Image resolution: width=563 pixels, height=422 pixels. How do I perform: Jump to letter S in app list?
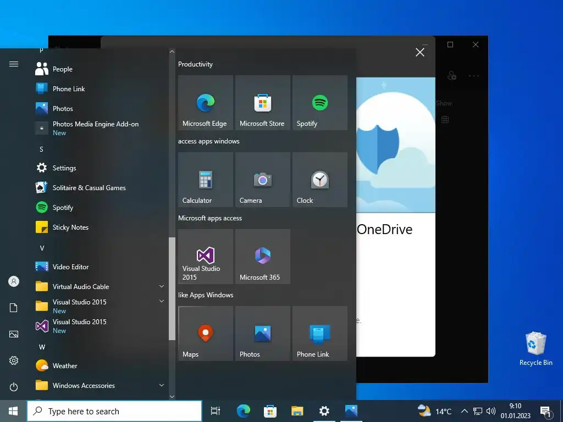41,149
